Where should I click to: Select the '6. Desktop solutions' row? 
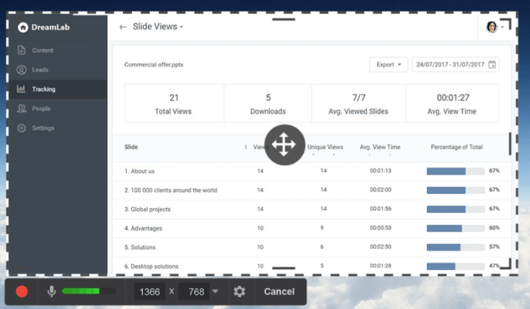pos(311,266)
